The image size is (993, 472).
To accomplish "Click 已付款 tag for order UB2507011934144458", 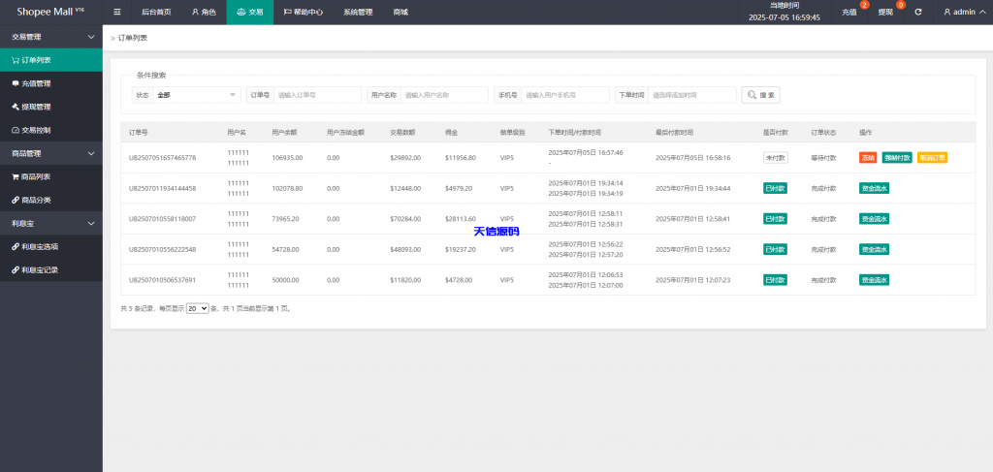I will [x=775, y=188].
